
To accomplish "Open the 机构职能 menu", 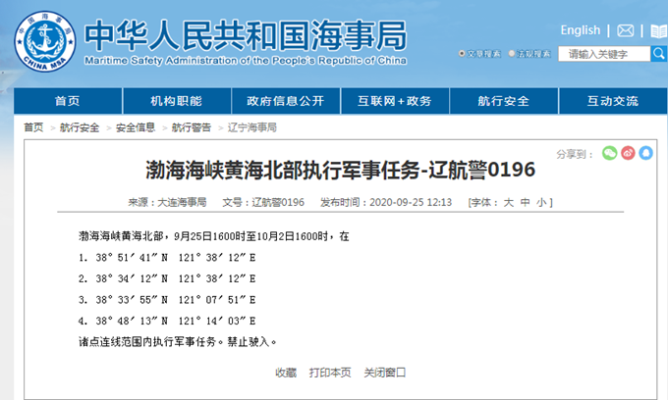I will pos(177,101).
